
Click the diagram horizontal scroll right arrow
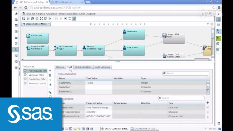click(x=210, y=59)
